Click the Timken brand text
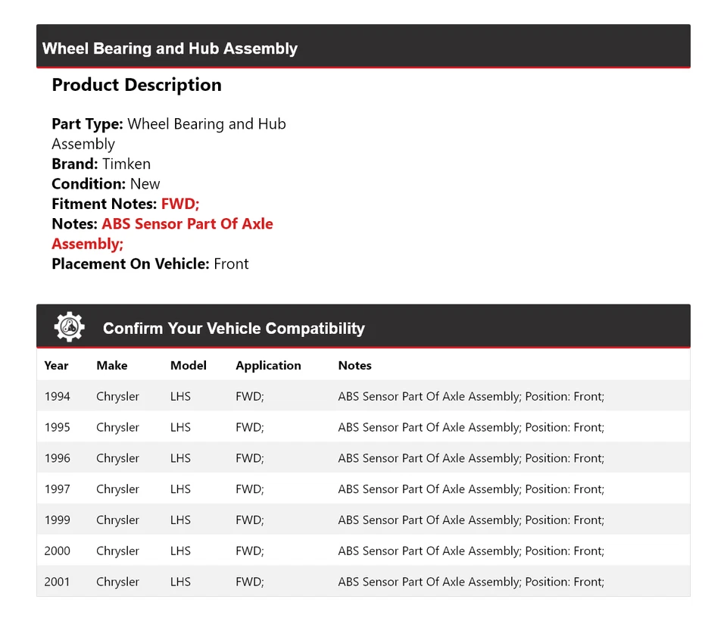The width and height of the screenshot is (727, 621). 126,164
